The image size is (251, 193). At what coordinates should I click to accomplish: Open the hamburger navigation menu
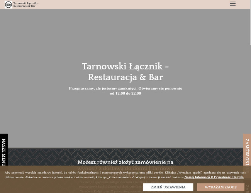[x=232, y=4]
